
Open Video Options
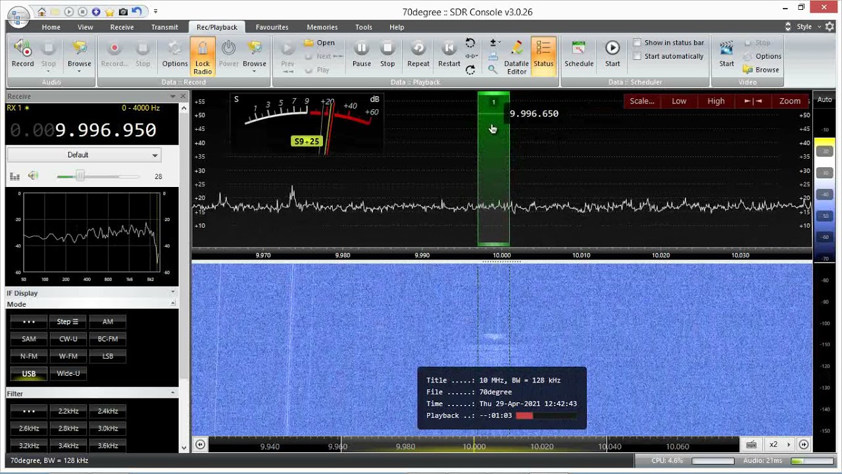[x=762, y=57]
